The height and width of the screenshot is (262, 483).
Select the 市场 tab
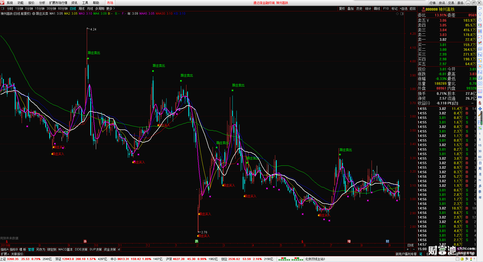(x=110, y=3)
